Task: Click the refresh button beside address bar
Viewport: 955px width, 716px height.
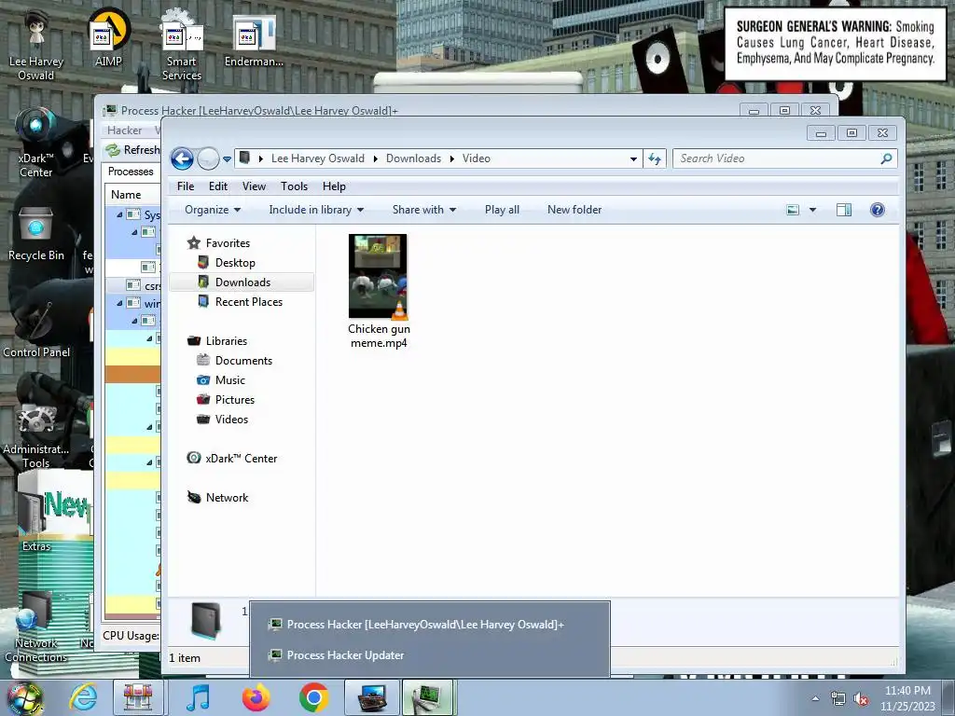Action: click(x=655, y=158)
